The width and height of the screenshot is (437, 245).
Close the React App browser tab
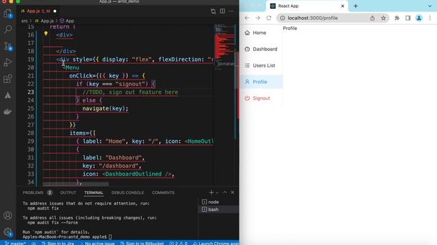coord(343,6)
